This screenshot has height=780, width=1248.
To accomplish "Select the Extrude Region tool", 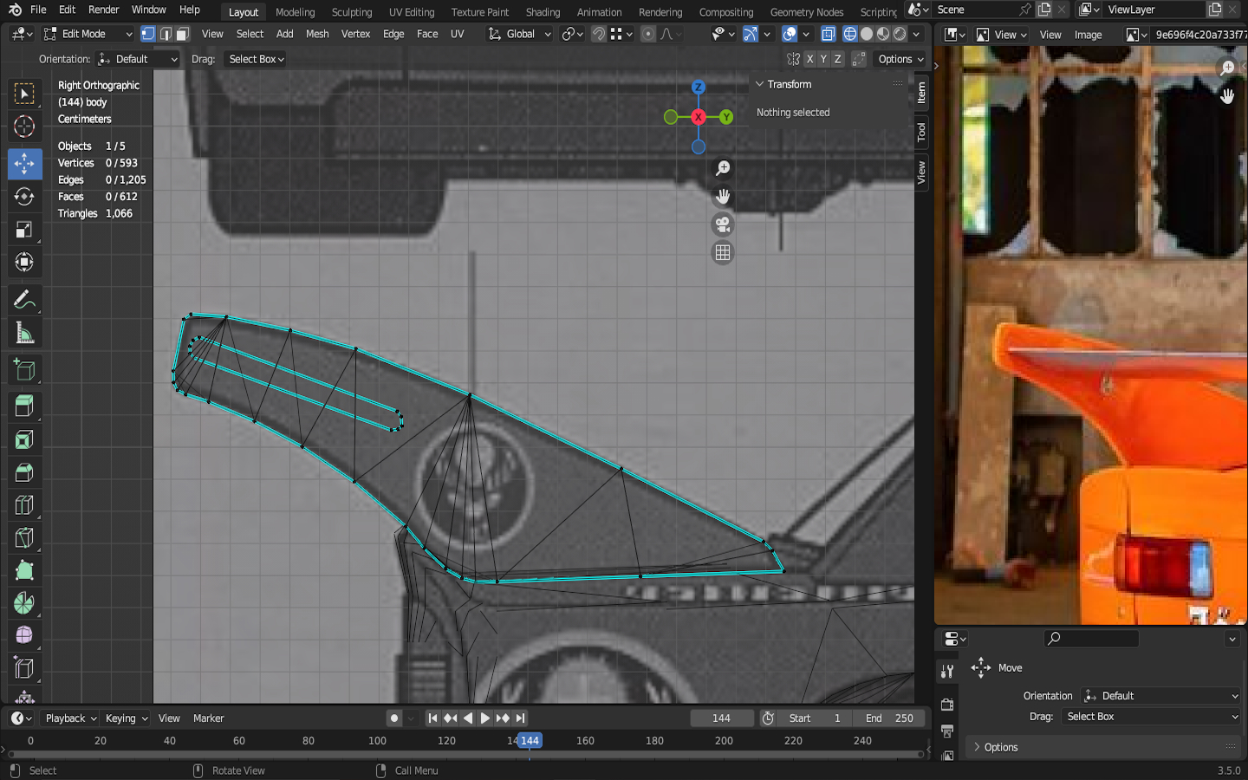I will coord(24,406).
